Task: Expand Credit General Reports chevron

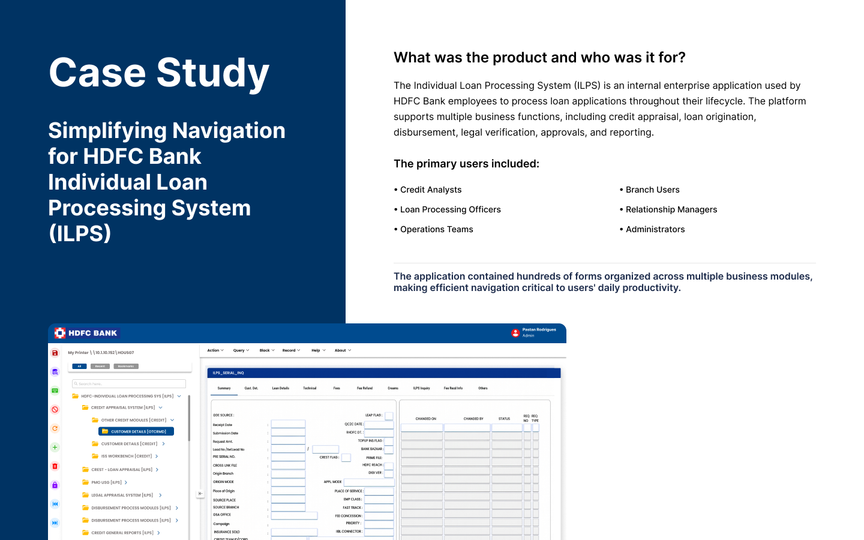Action: coord(158,533)
